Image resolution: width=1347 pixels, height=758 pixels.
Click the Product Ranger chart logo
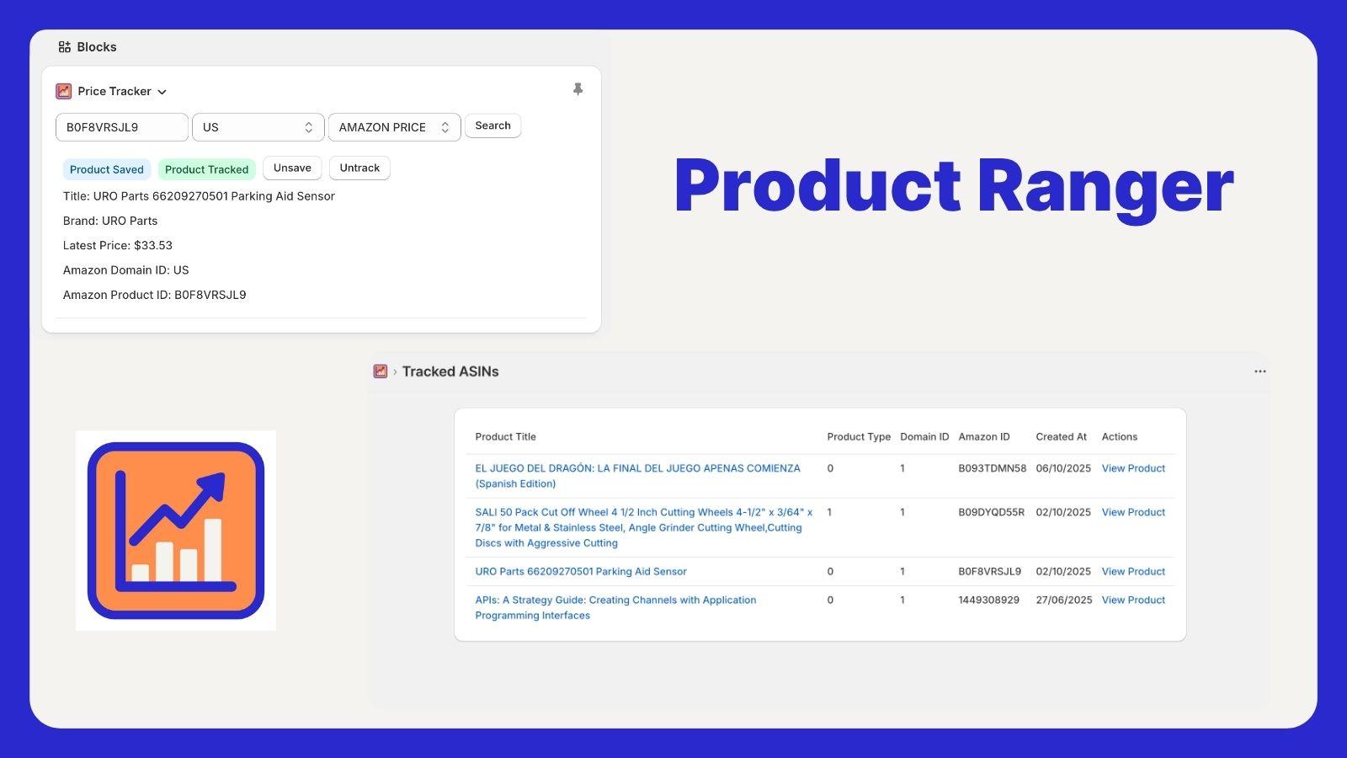tap(175, 529)
